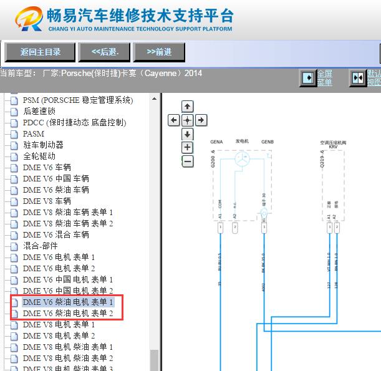Click the document icon beside DME V6 车辆
Screen dimensions: 381x371
(x=14, y=168)
